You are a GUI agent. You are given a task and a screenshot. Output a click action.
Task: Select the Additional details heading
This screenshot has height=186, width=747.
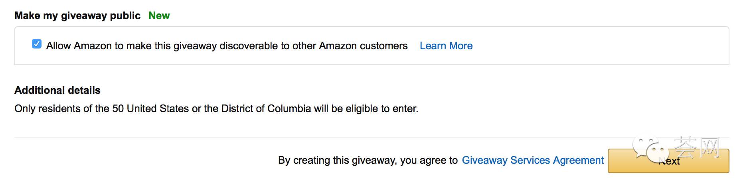pos(57,90)
